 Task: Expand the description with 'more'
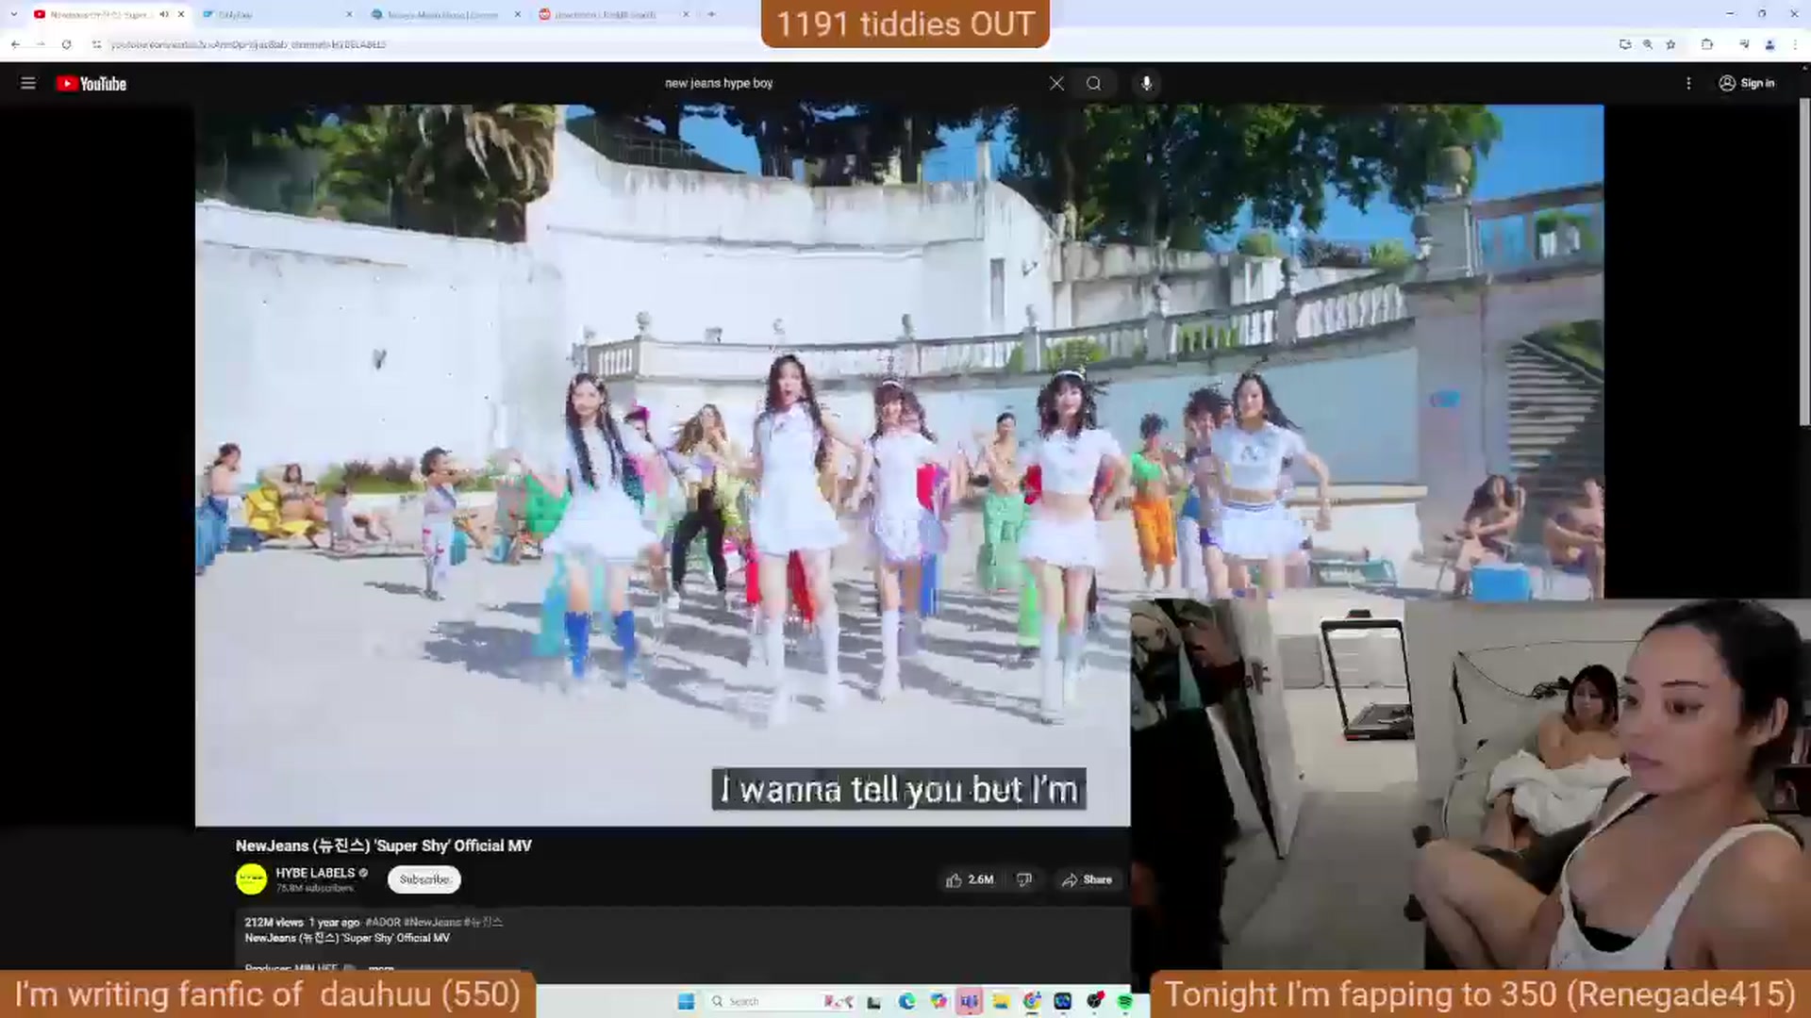(381, 967)
